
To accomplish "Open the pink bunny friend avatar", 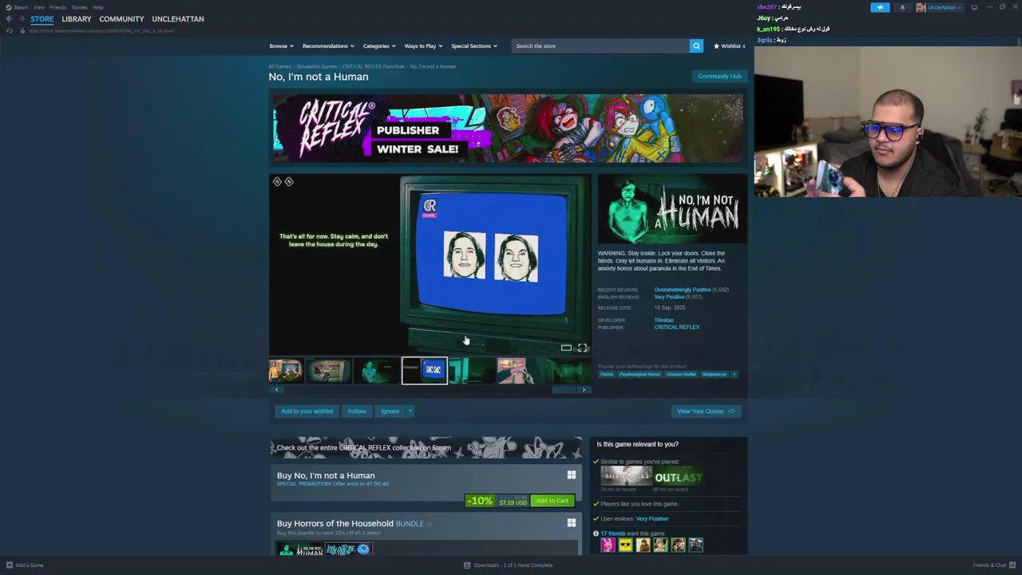I will pyautogui.click(x=608, y=545).
